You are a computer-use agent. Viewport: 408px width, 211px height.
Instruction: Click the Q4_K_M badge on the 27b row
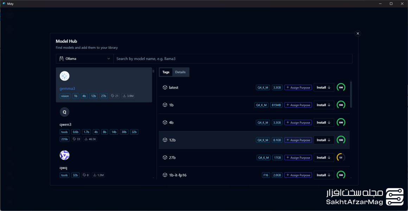(263, 158)
